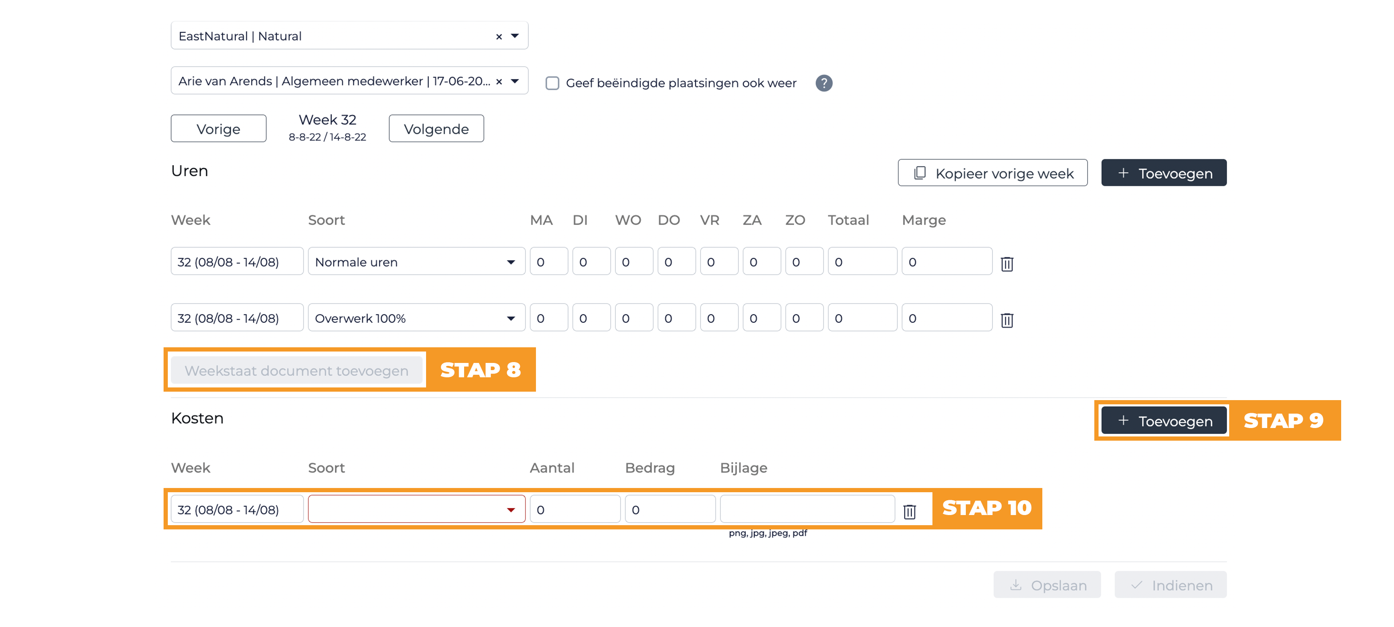Select the MA field in Normale uren row
This screenshot has width=1394, height=627.
coord(549,261)
